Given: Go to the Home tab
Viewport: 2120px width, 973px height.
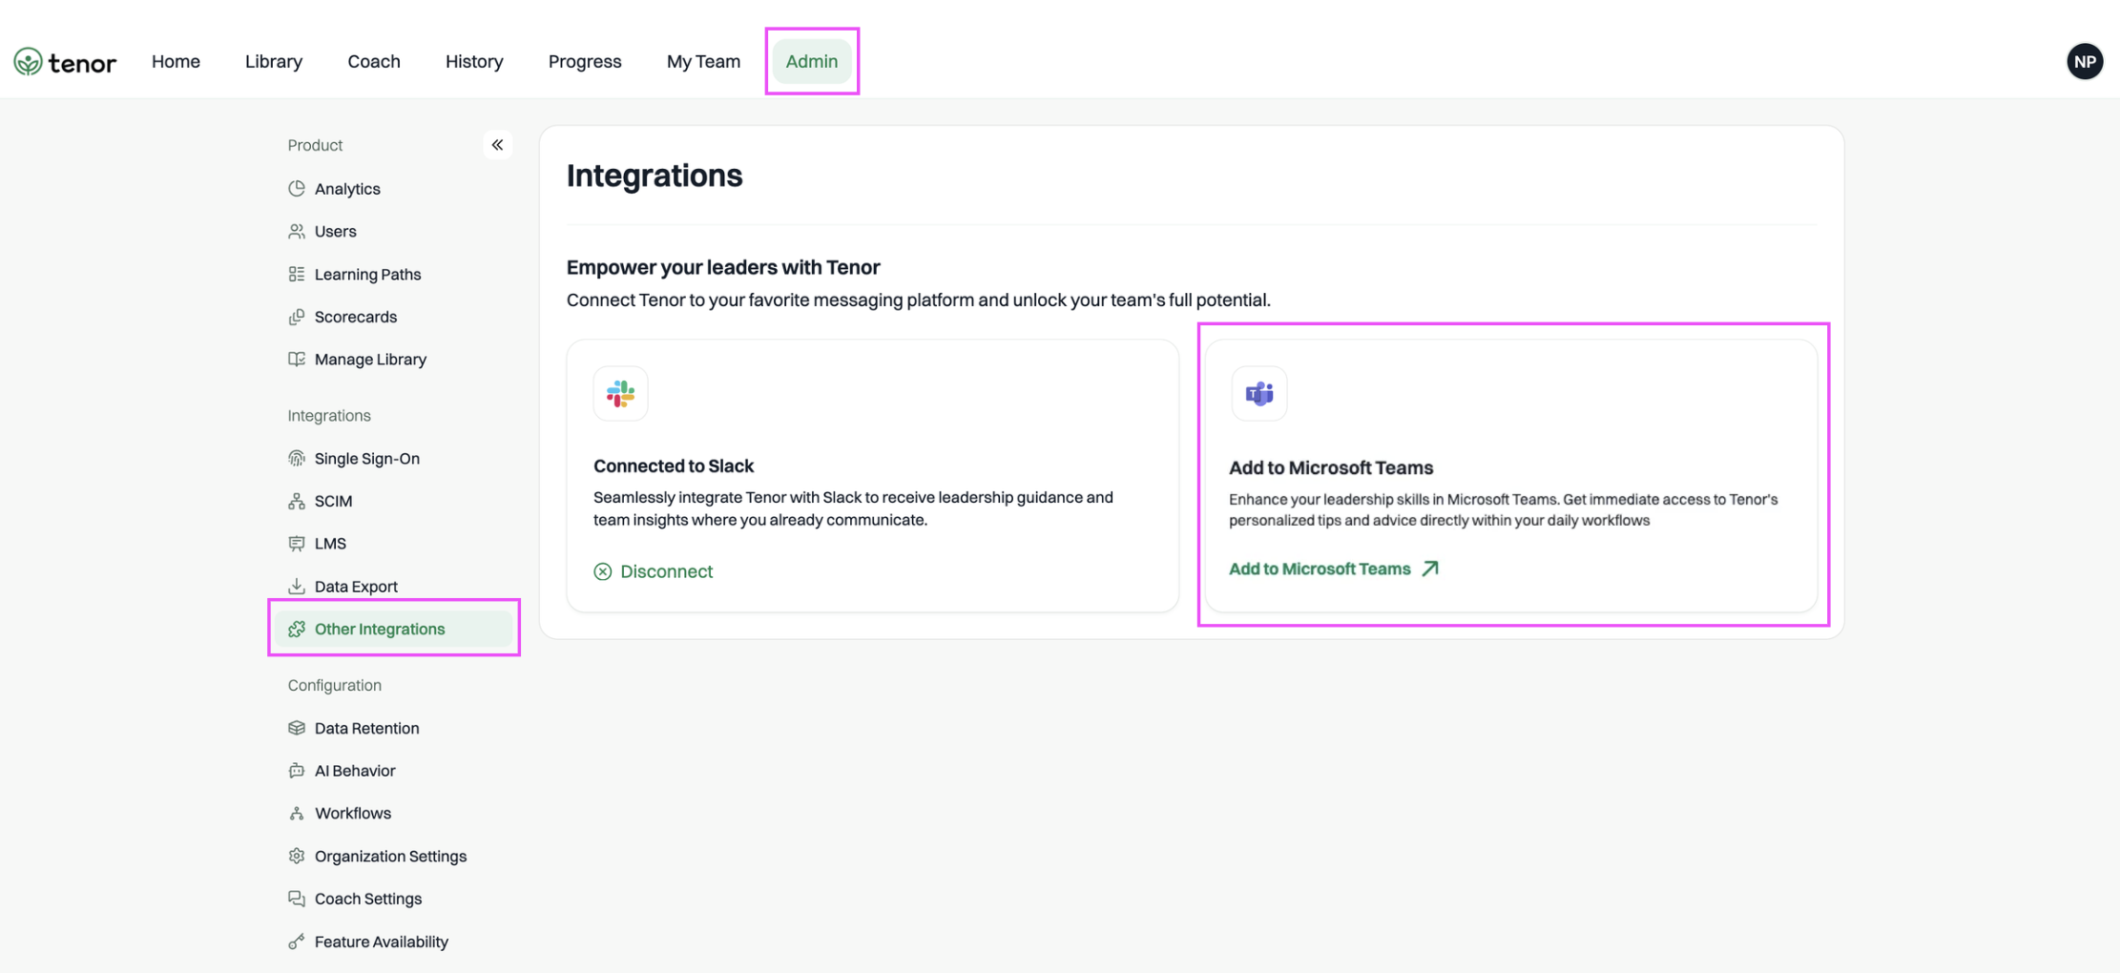Looking at the screenshot, I should click(176, 62).
